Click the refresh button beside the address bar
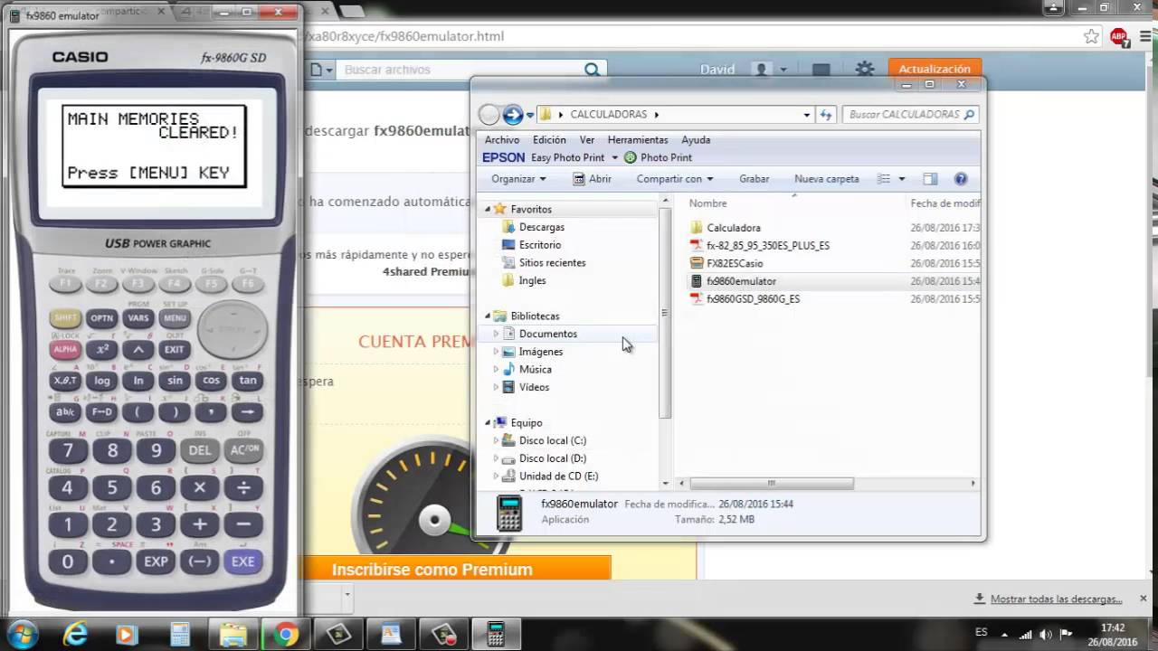 pyautogui.click(x=825, y=115)
